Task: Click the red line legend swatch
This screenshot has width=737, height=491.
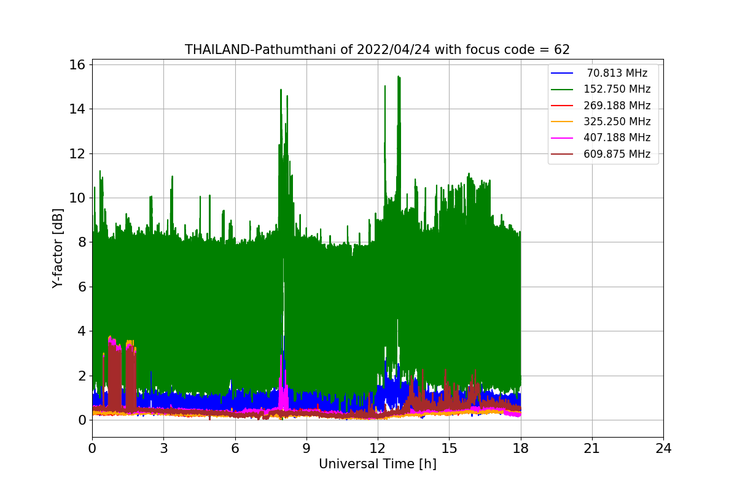Action: [x=562, y=106]
